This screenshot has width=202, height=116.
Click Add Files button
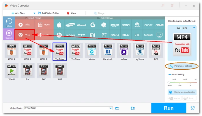(x=18, y=13)
